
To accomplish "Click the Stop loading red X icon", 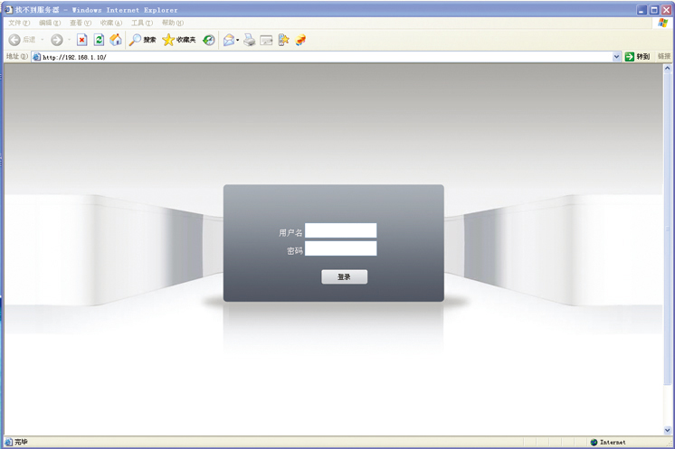I will [81, 40].
